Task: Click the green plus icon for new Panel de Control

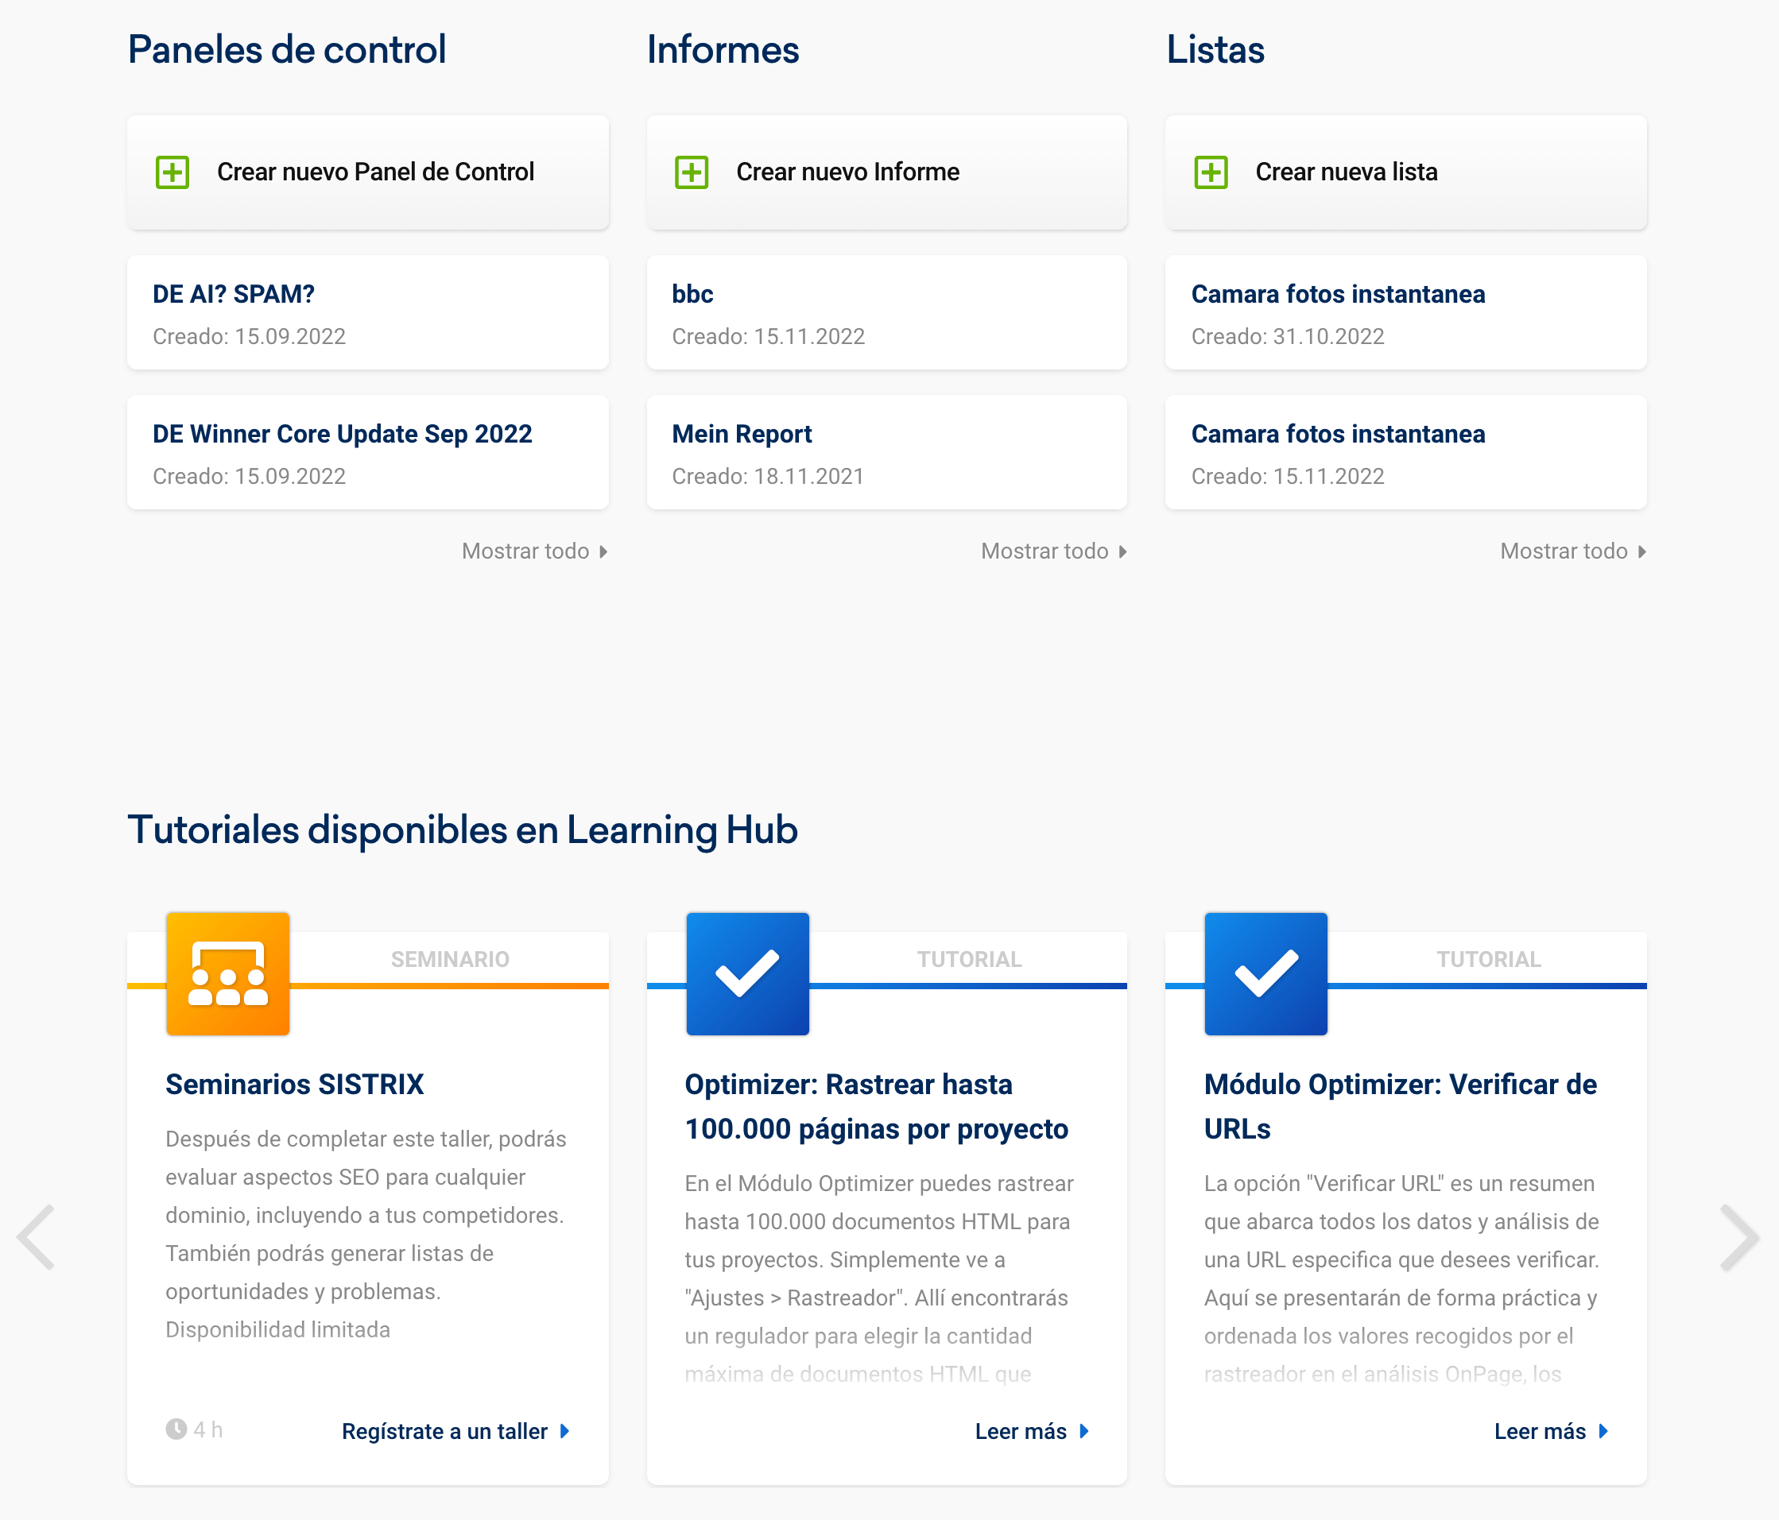Action: pos(172,172)
